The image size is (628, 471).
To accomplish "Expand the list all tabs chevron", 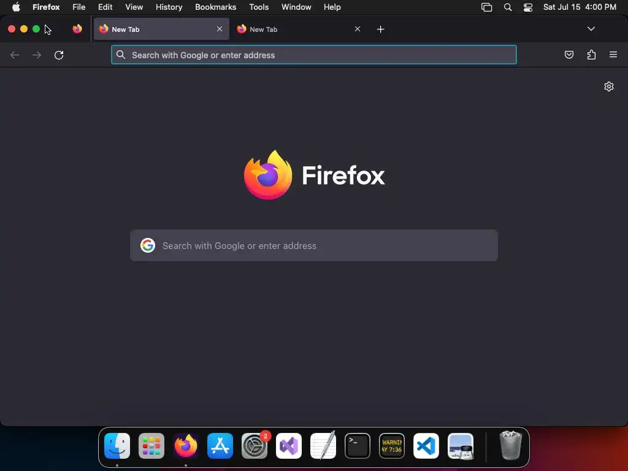I will 591,29.
